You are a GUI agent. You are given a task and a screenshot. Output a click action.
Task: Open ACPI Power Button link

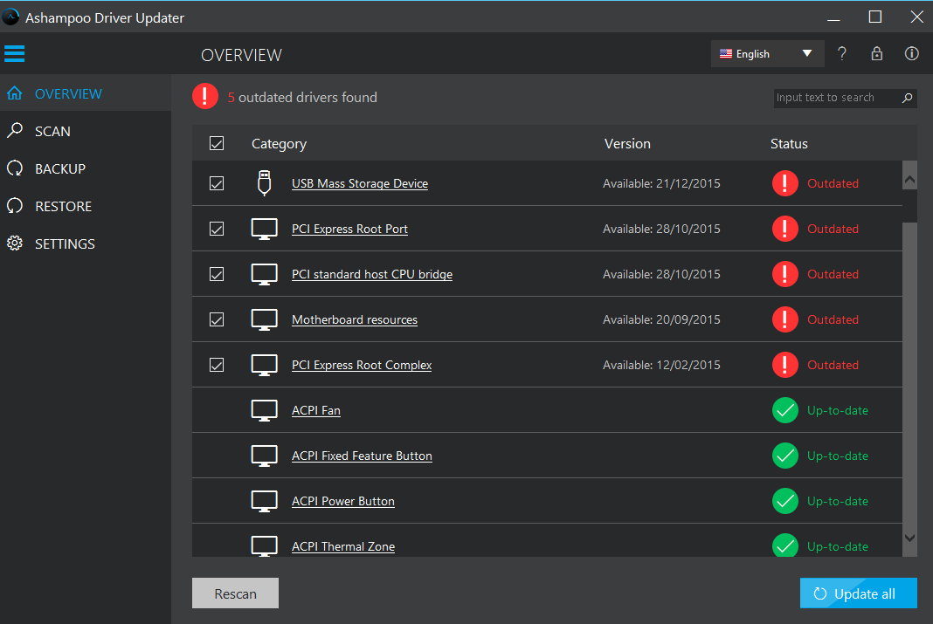click(343, 502)
